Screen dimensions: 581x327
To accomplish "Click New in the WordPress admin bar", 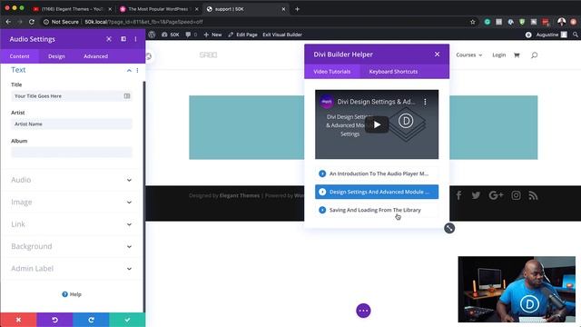I will click(212, 35).
